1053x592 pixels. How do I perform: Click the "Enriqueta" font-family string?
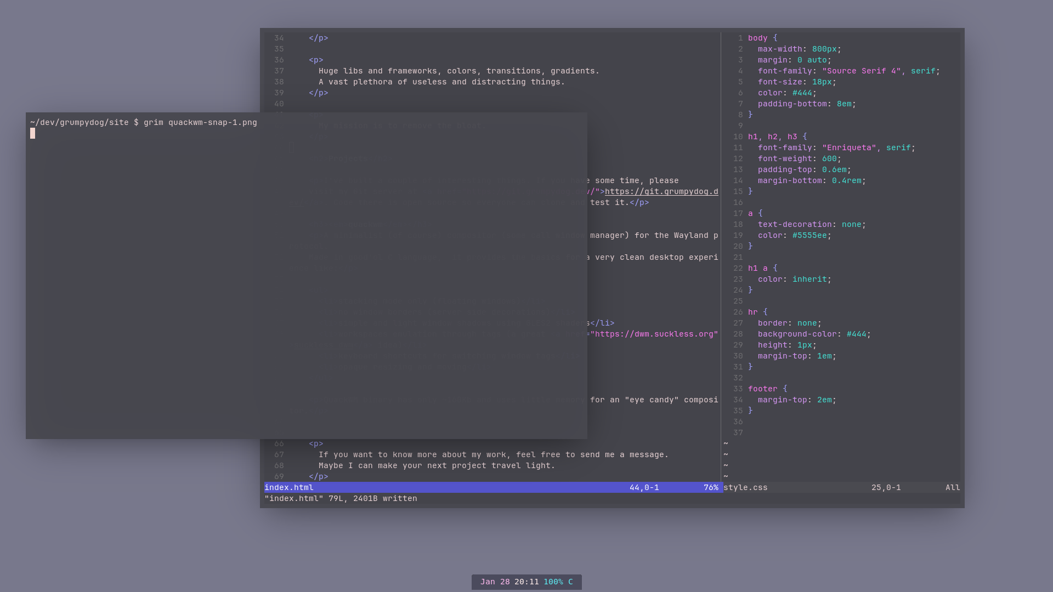tap(849, 147)
